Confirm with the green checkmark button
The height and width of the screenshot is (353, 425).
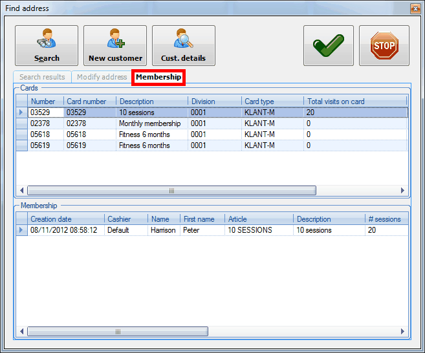point(329,45)
